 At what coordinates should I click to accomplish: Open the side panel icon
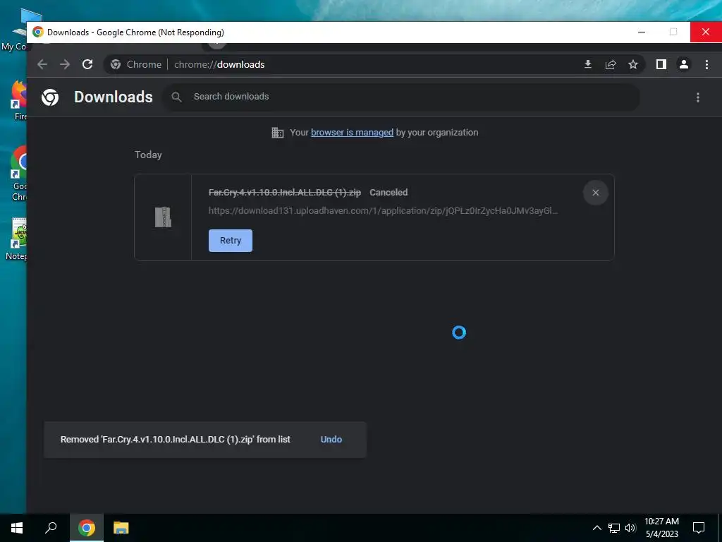pyautogui.click(x=661, y=64)
